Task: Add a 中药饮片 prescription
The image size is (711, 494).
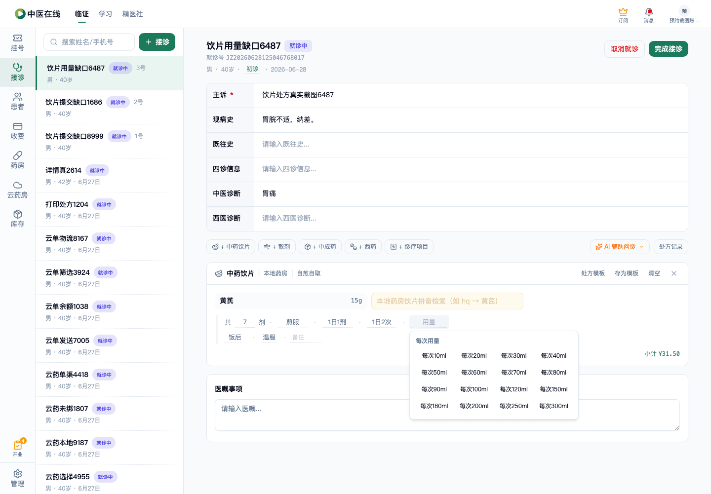Action: 231,247
